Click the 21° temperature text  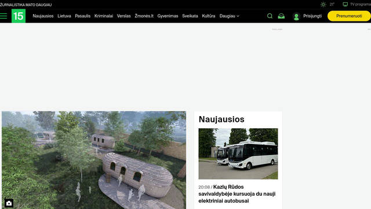pyautogui.click(x=332, y=4)
